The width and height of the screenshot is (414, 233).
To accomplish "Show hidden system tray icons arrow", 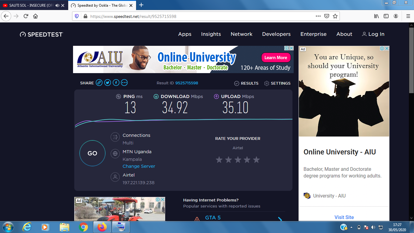I will point(352,227).
